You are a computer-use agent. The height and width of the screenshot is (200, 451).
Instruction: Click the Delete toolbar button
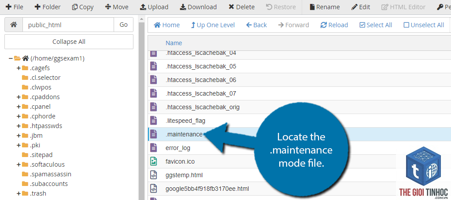coord(241,7)
